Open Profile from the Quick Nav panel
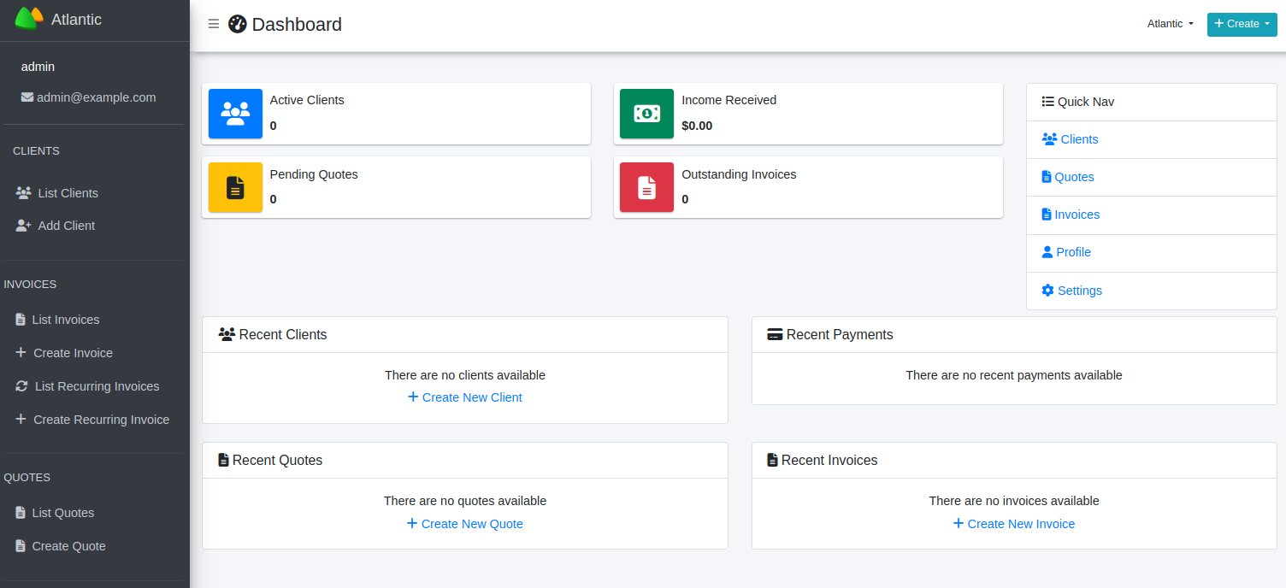This screenshot has width=1286, height=588. pos(1073,252)
